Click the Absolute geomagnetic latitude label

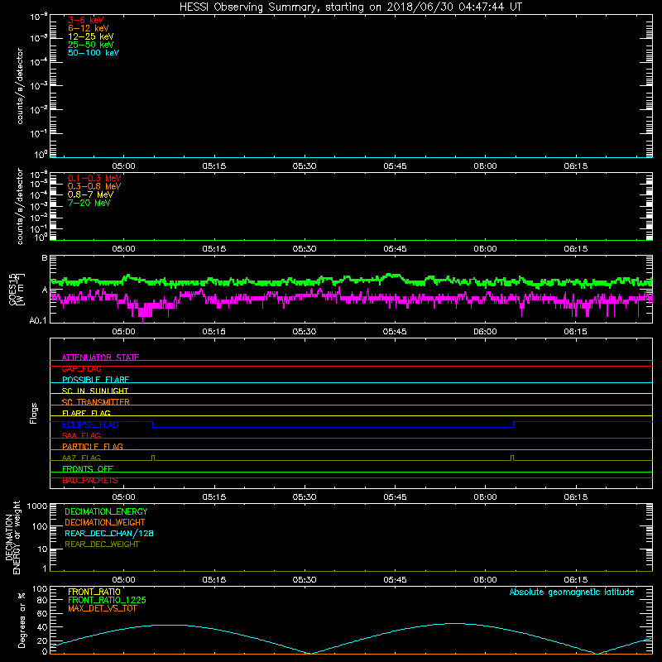tap(572, 592)
